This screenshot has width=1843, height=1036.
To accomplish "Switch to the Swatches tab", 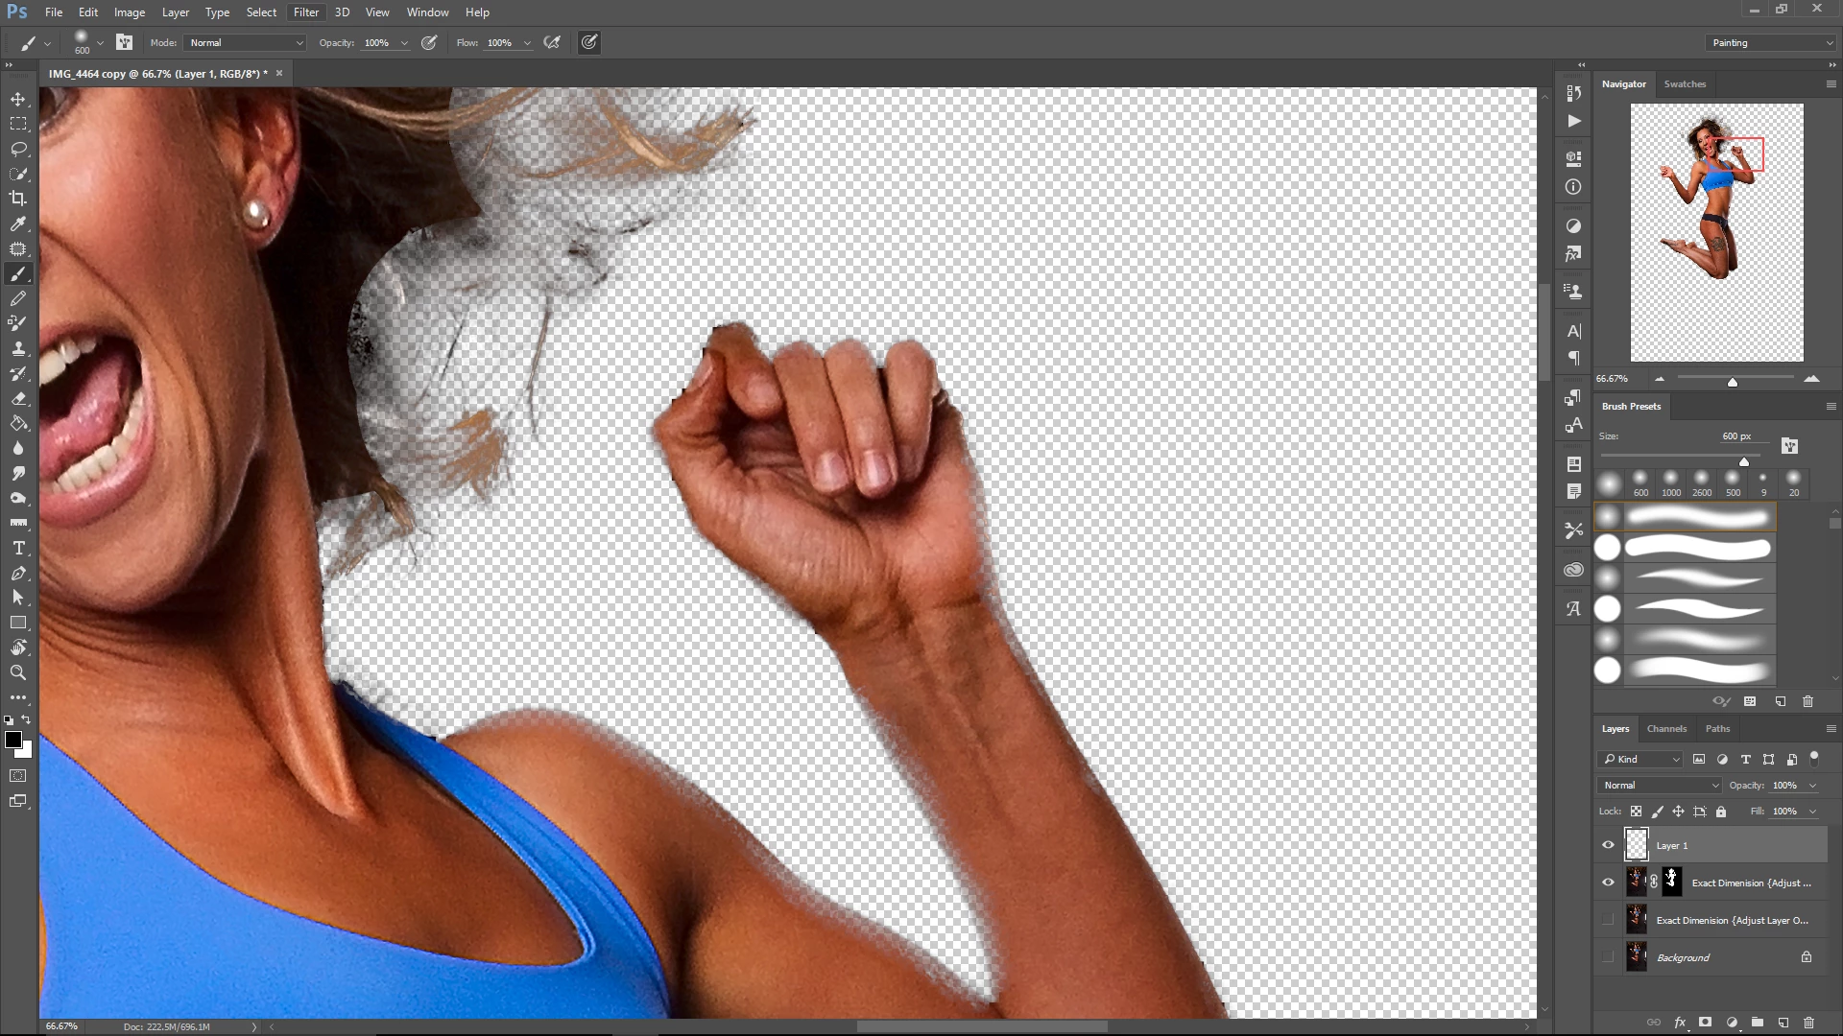I will coord(1685,84).
